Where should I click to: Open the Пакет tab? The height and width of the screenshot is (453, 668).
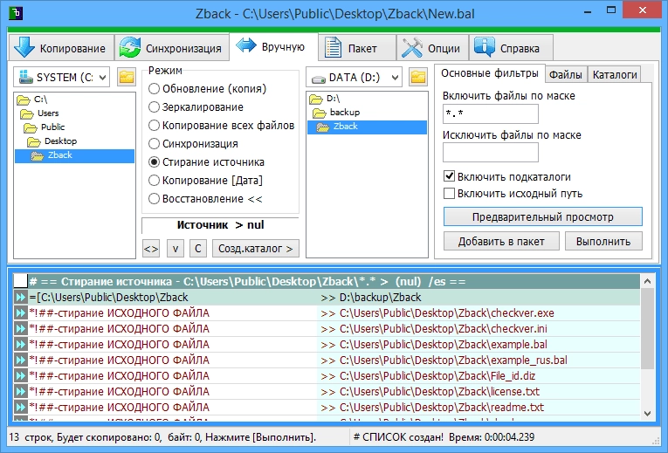tap(357, 48)
